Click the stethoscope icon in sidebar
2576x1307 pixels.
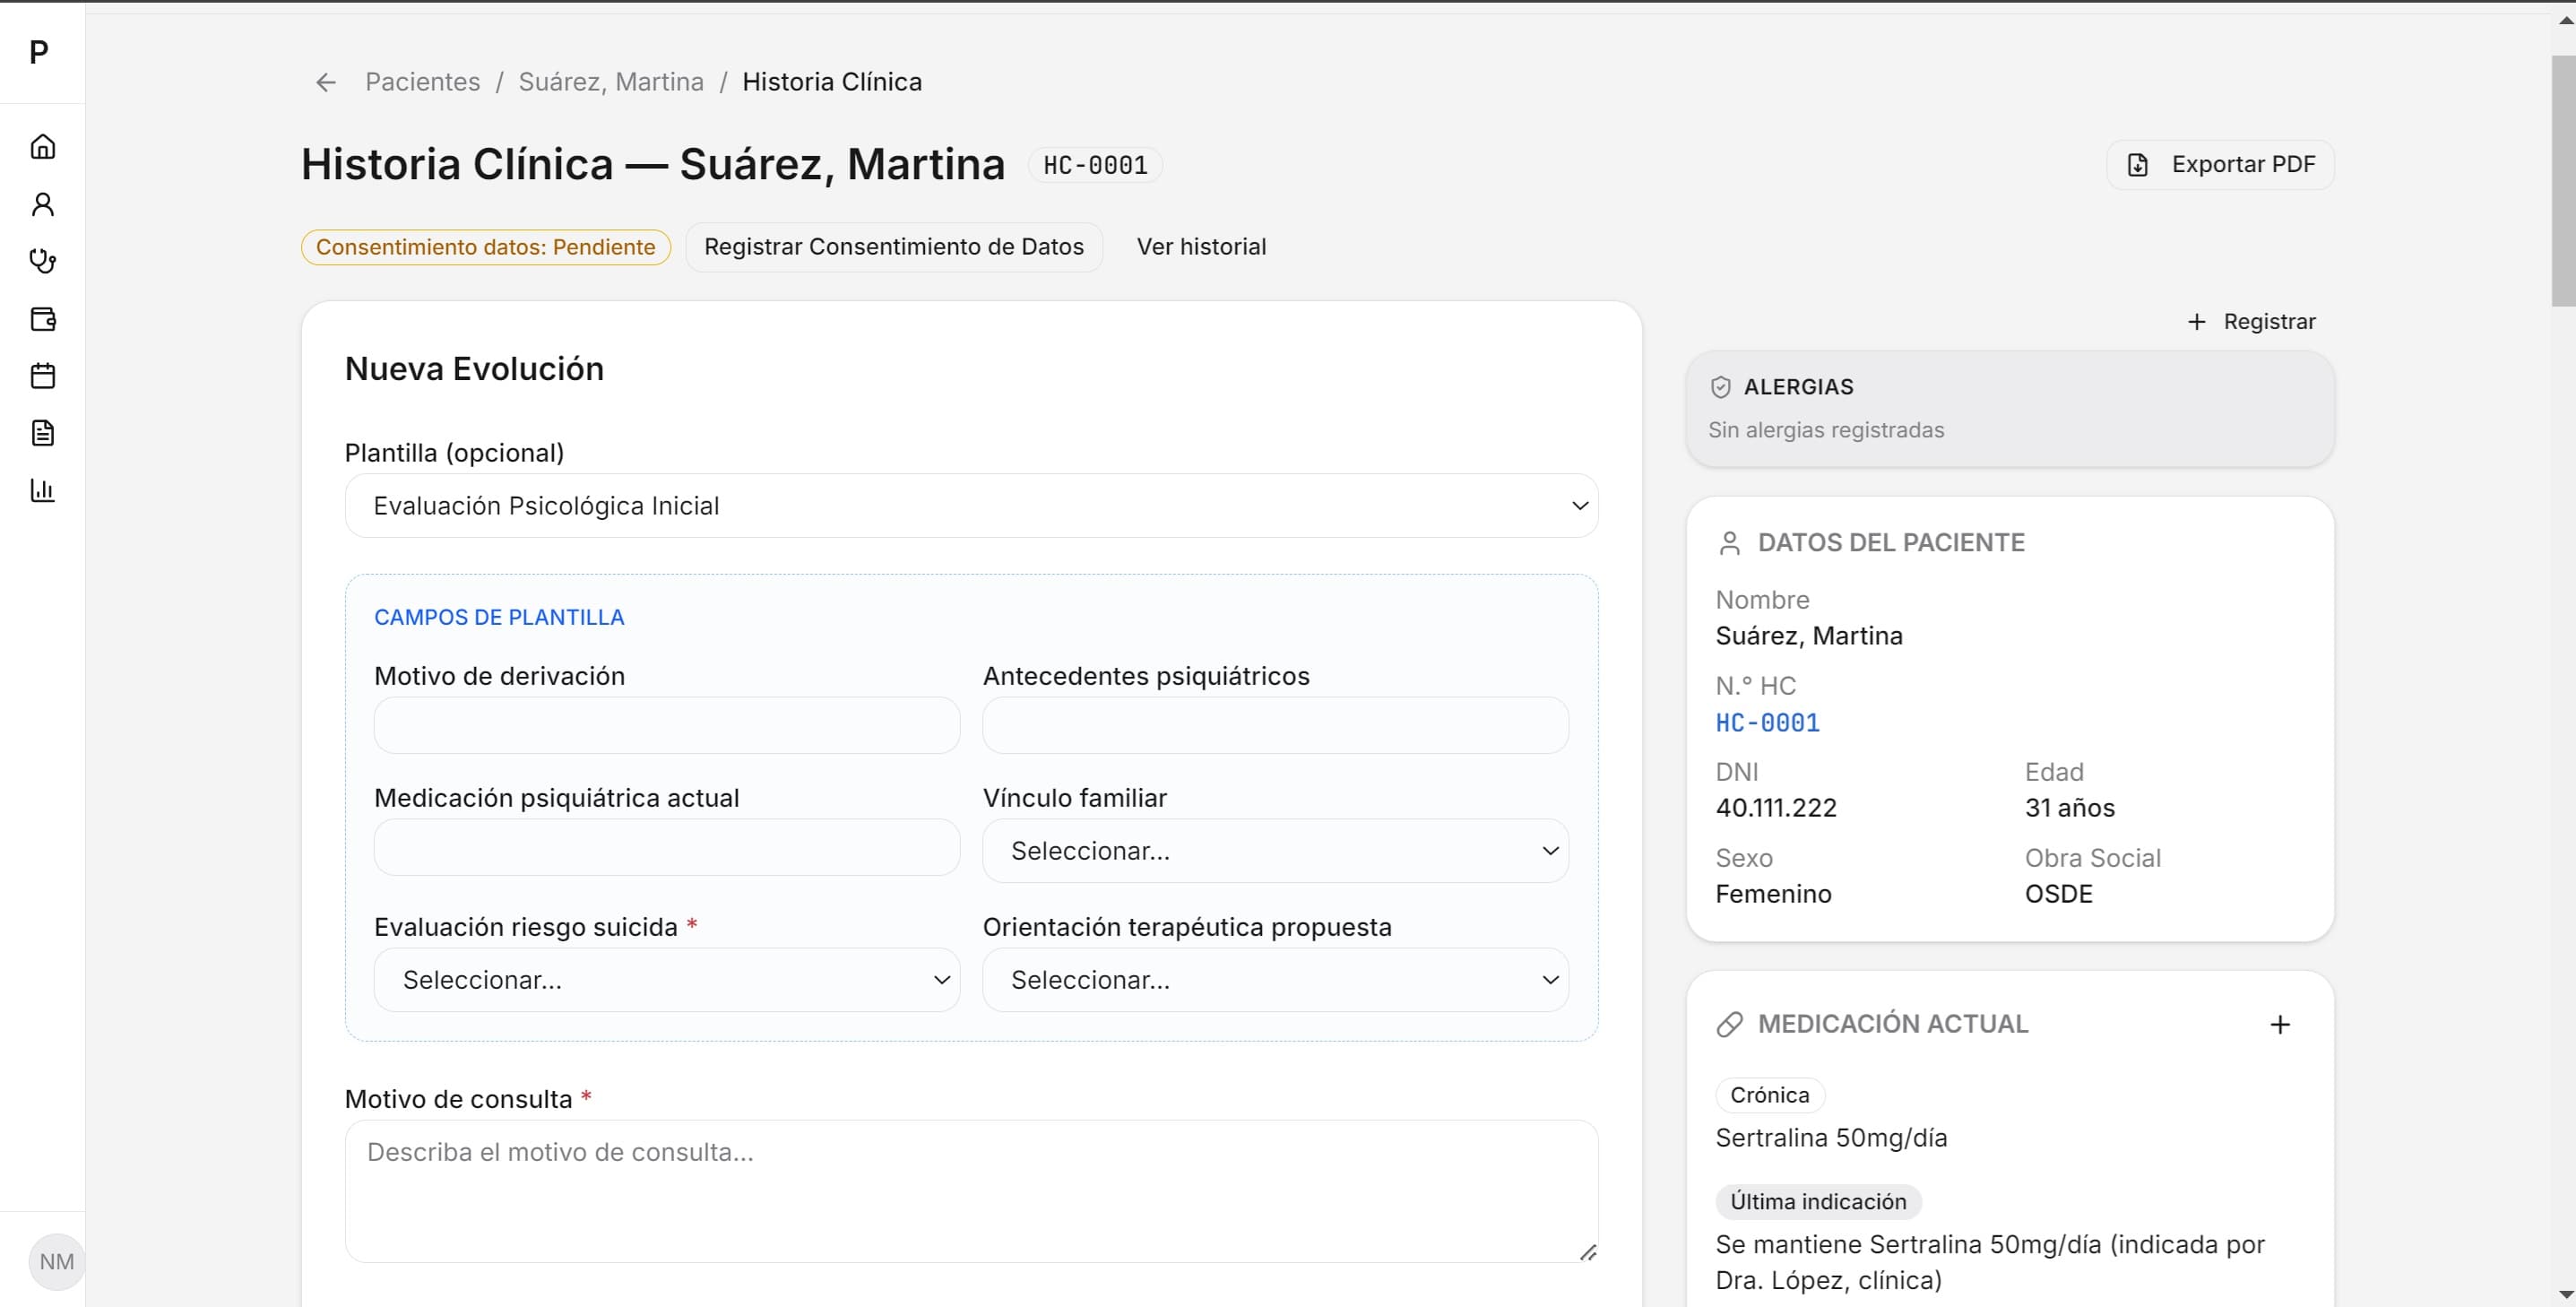coord(42,261)
